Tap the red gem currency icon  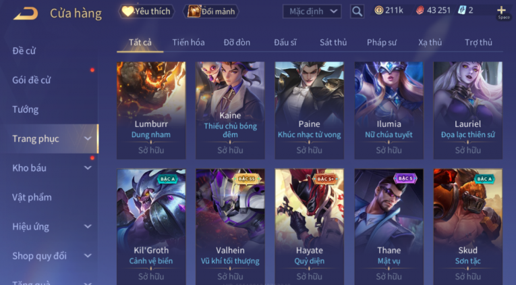tap(420, 11)
